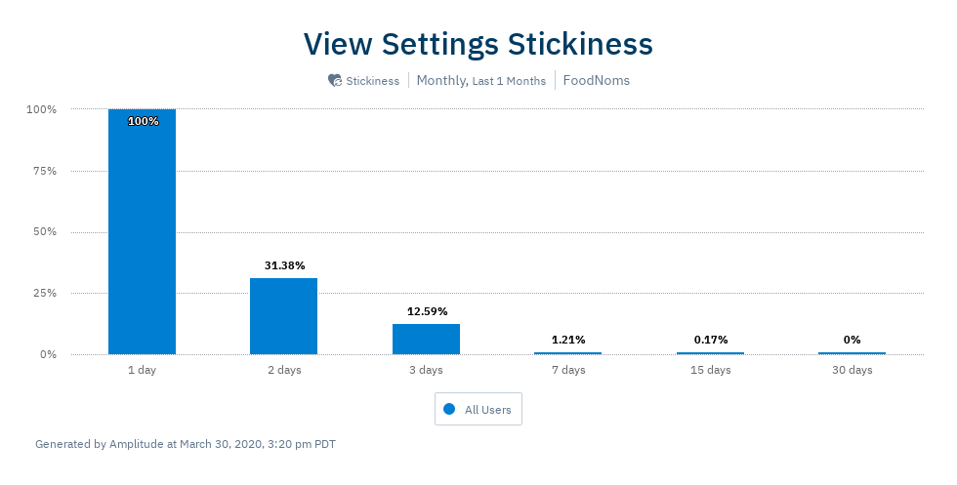Image resolution: width=957 pixels, height=485 pixels.
Task: Click the Generated by Amplitude footer text
Action: point(186,443)
